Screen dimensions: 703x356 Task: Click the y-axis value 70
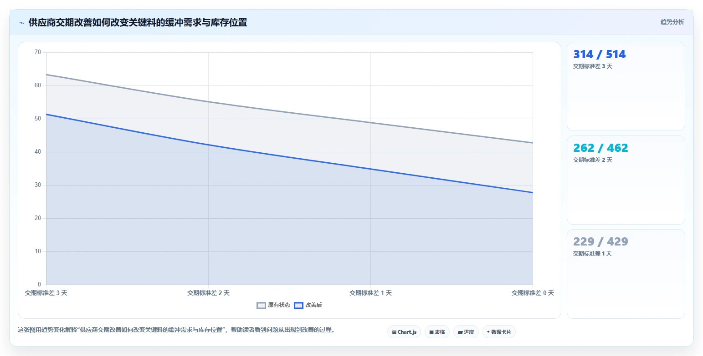[38, 52]
